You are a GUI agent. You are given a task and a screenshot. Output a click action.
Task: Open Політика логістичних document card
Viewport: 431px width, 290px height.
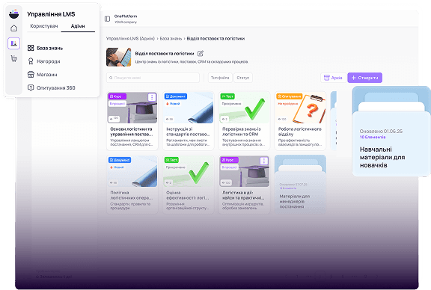132,185
